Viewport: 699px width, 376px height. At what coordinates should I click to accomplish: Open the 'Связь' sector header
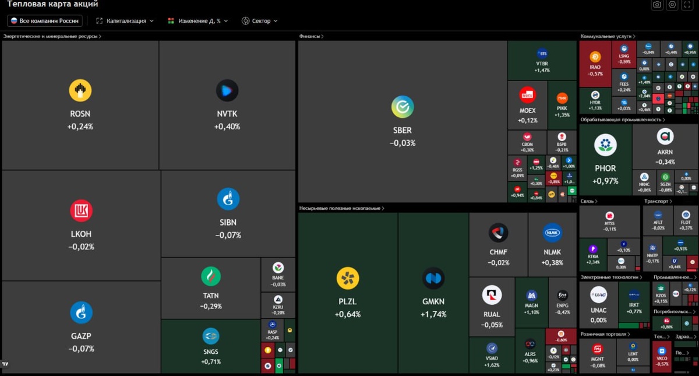point(588,201)
